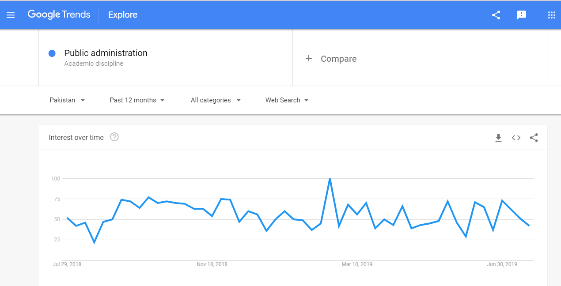This screenshot has width=561, height=286.
Task: Open the Web Search type dropdown
Action: click(x=287, y=100)
